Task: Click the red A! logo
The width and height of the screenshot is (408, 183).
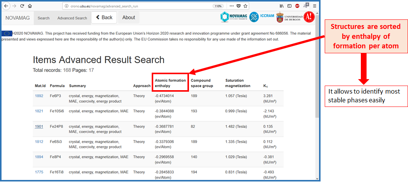Action: point(309,17)
